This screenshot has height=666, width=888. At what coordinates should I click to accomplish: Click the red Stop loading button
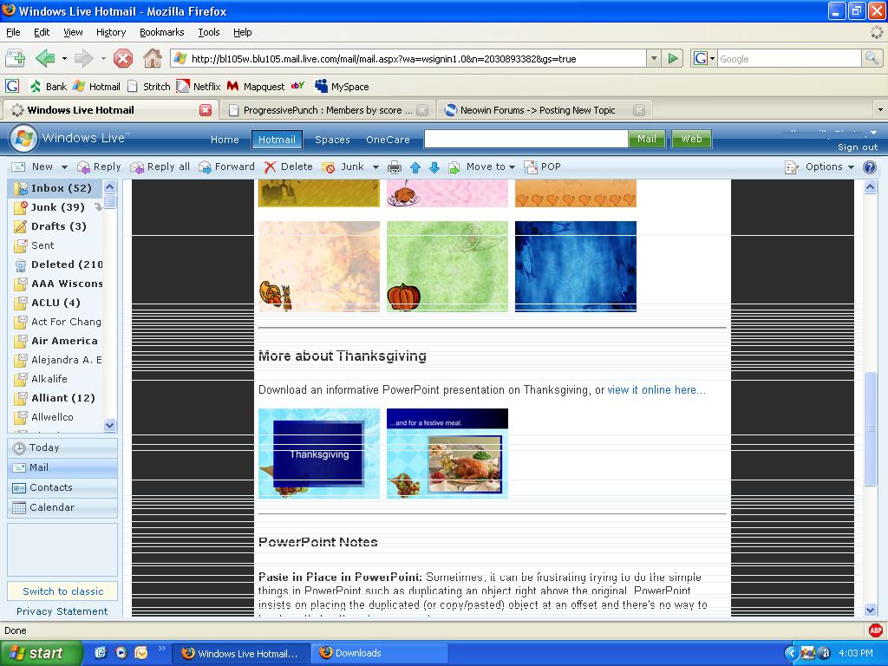[123, 58]
